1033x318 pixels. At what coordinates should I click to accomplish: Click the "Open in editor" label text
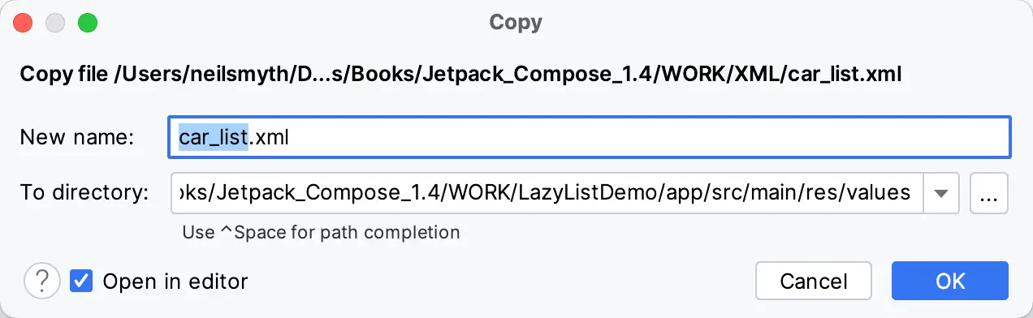click(x=175, y=281)
